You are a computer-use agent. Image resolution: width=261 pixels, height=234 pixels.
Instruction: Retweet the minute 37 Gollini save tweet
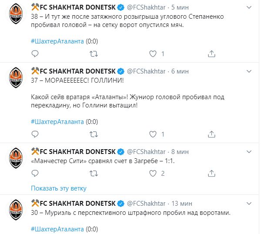tap(94, 134)
